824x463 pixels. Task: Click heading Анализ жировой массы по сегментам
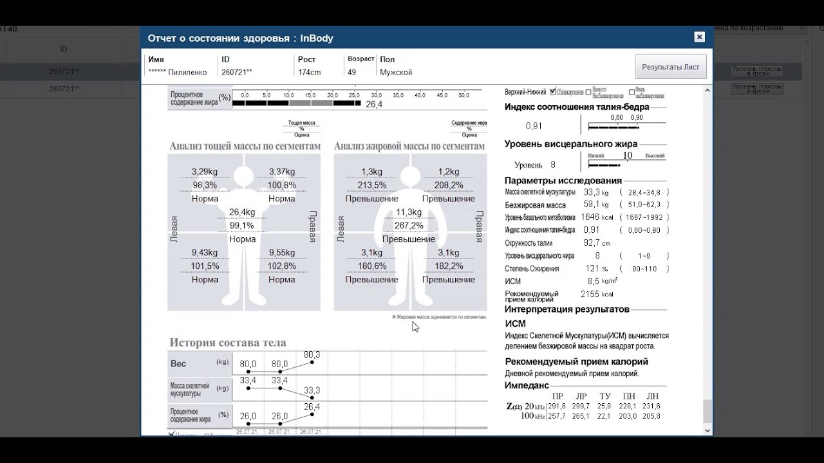pyautogui.click(x=409, y=146)
